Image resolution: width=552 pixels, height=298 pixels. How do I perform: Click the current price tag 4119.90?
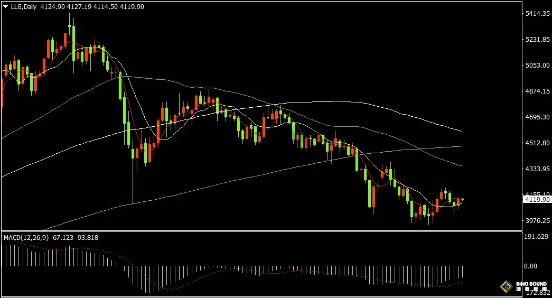pyautogui.click(x=537, y=200)
